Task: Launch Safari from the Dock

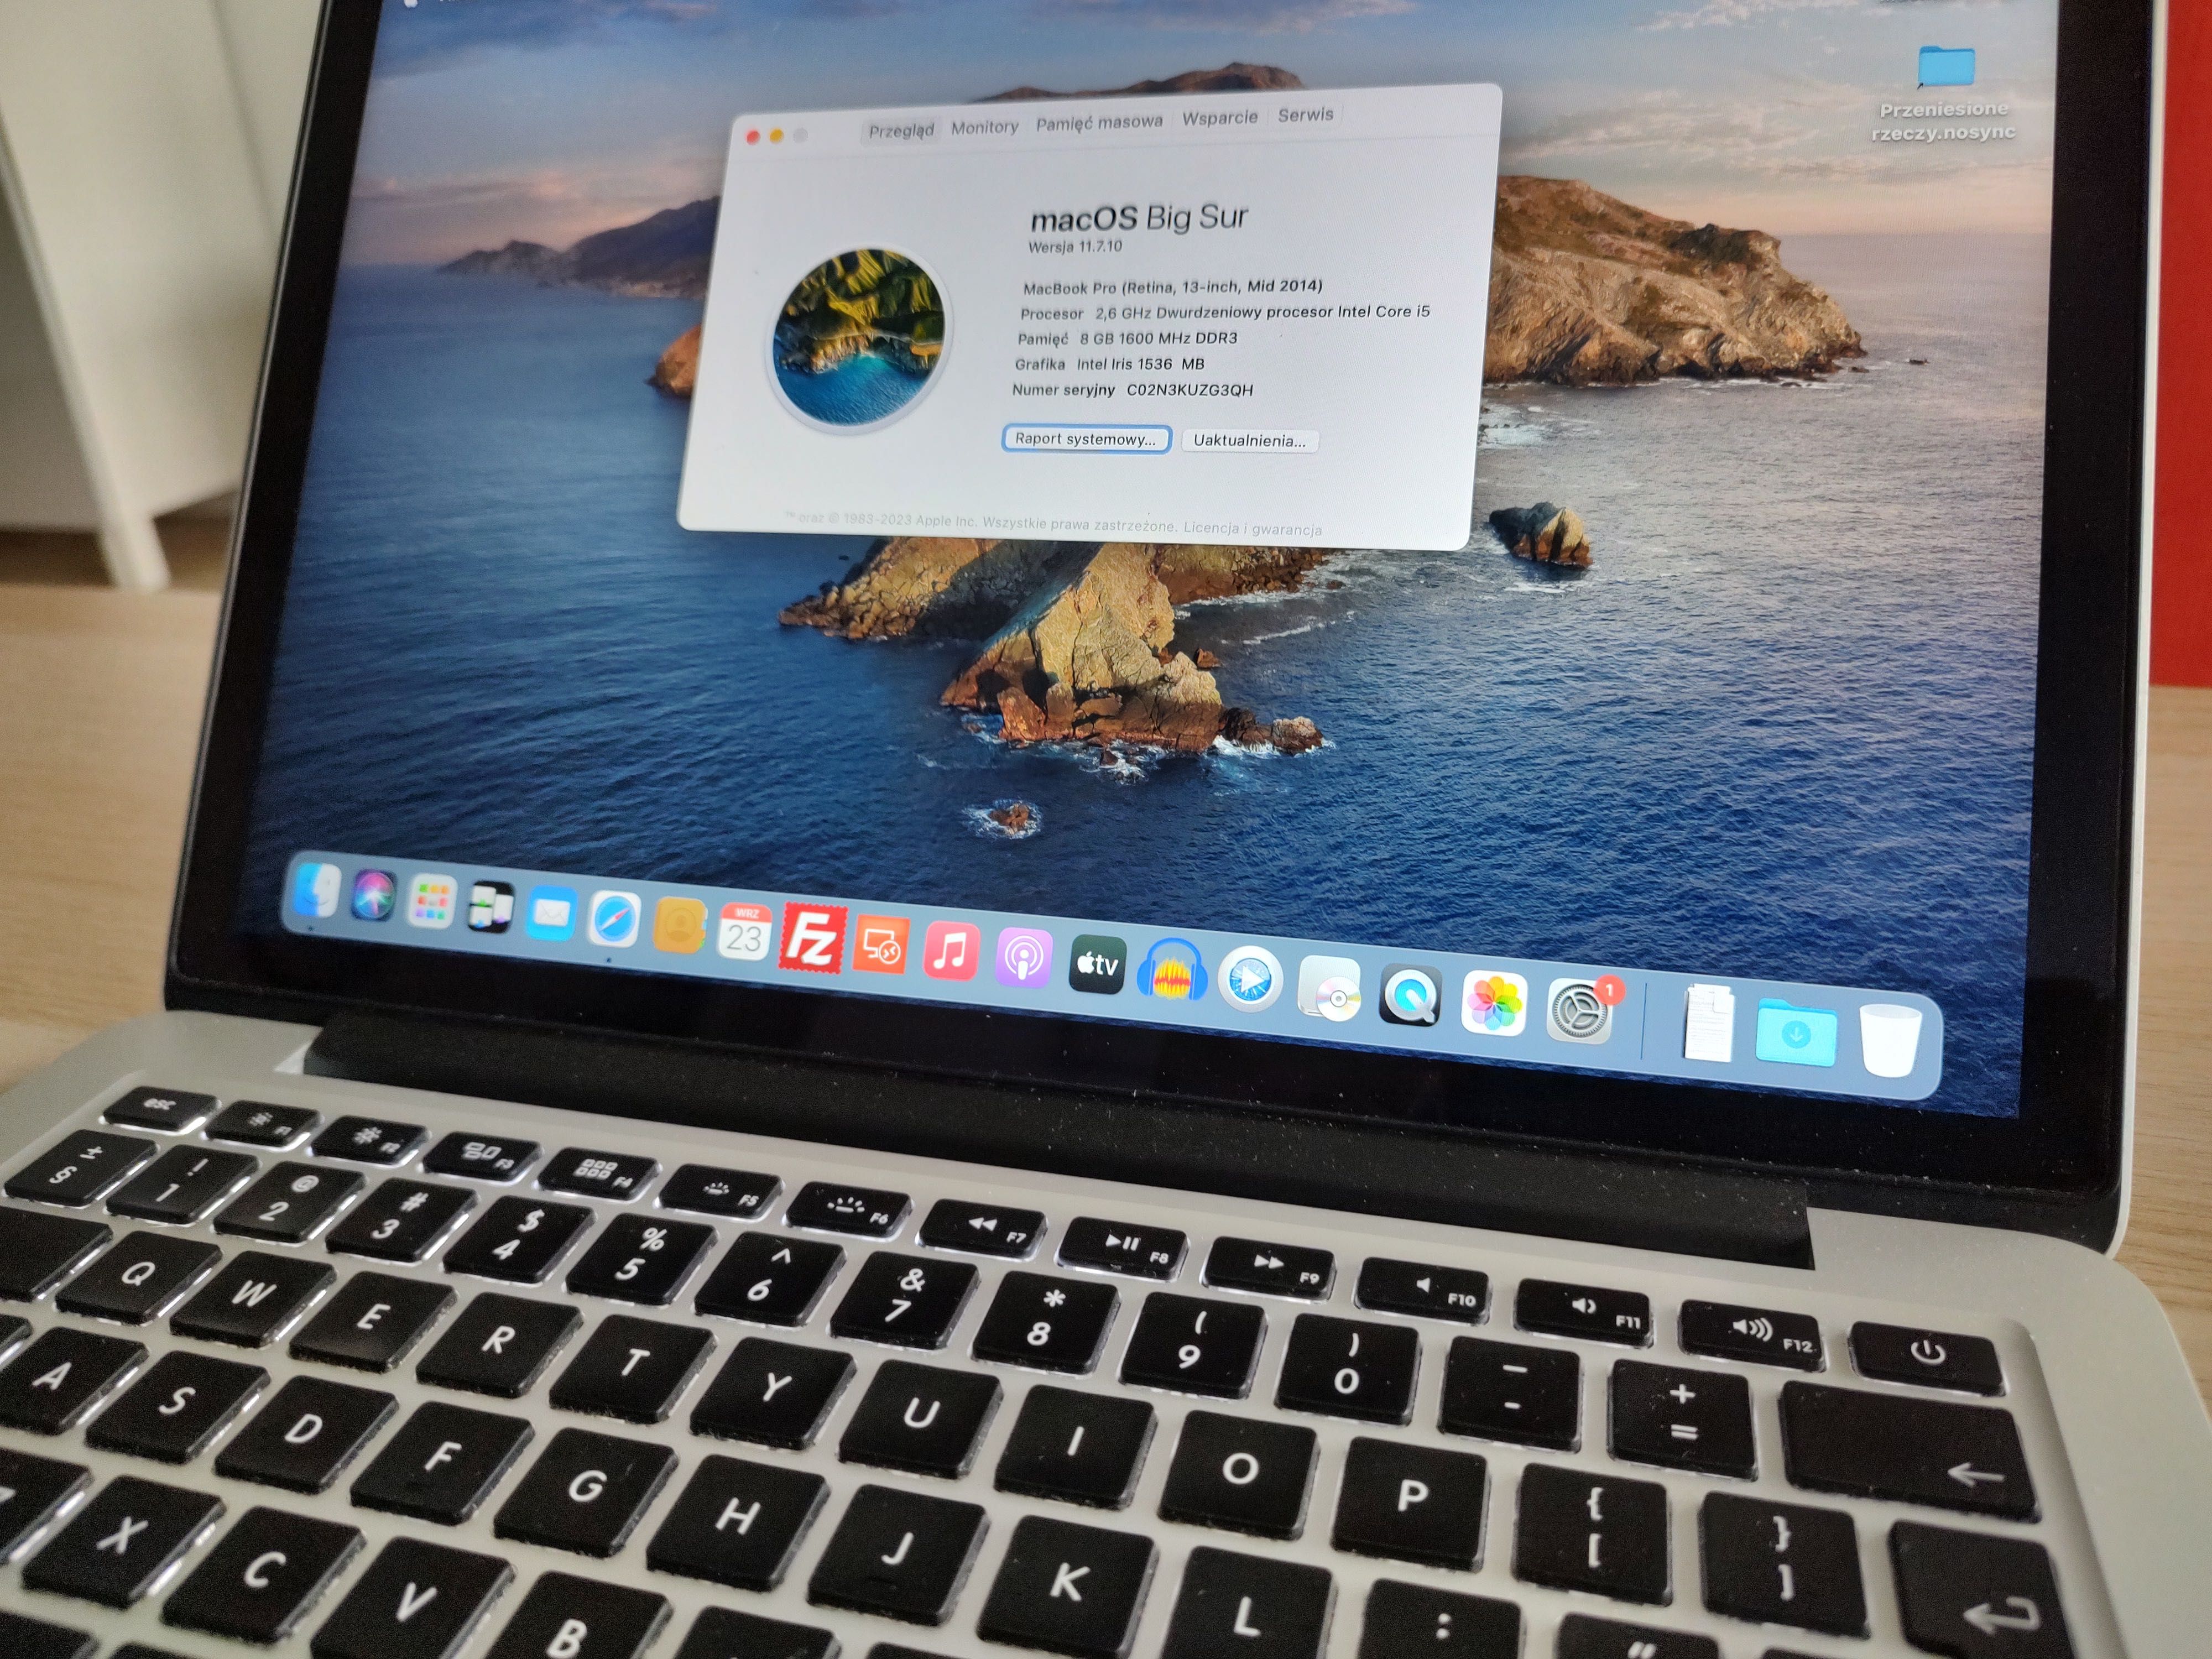Action: click(613, 920)
